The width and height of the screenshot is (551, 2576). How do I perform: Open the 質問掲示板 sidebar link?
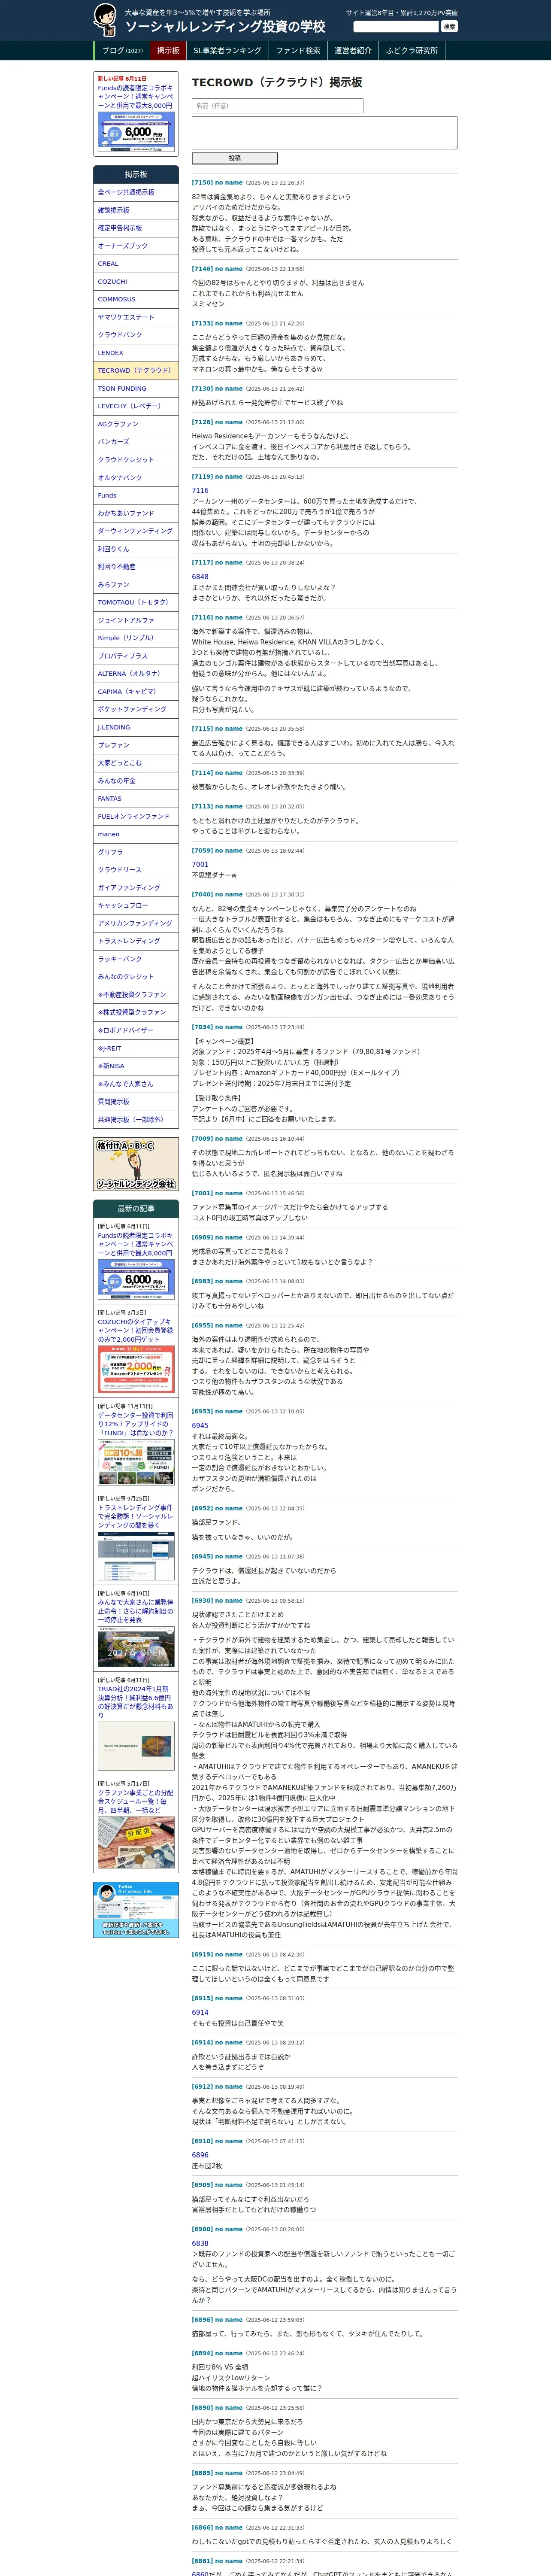tap(136, 1102)
